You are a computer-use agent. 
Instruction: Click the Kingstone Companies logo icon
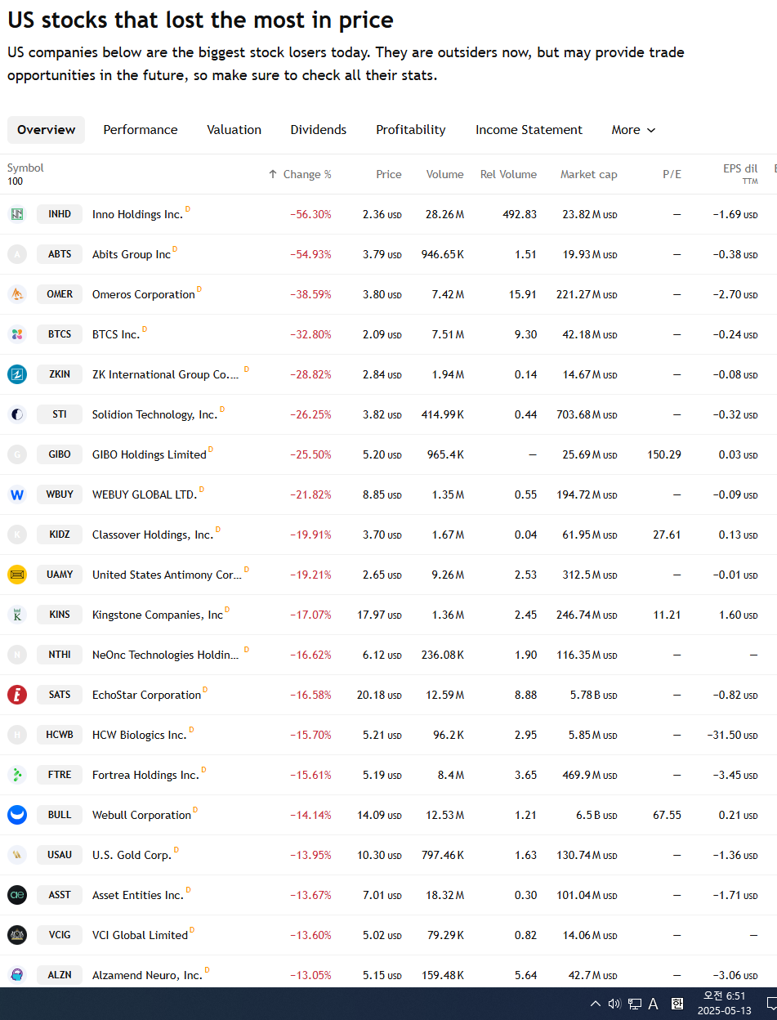[x=17, y=615]
